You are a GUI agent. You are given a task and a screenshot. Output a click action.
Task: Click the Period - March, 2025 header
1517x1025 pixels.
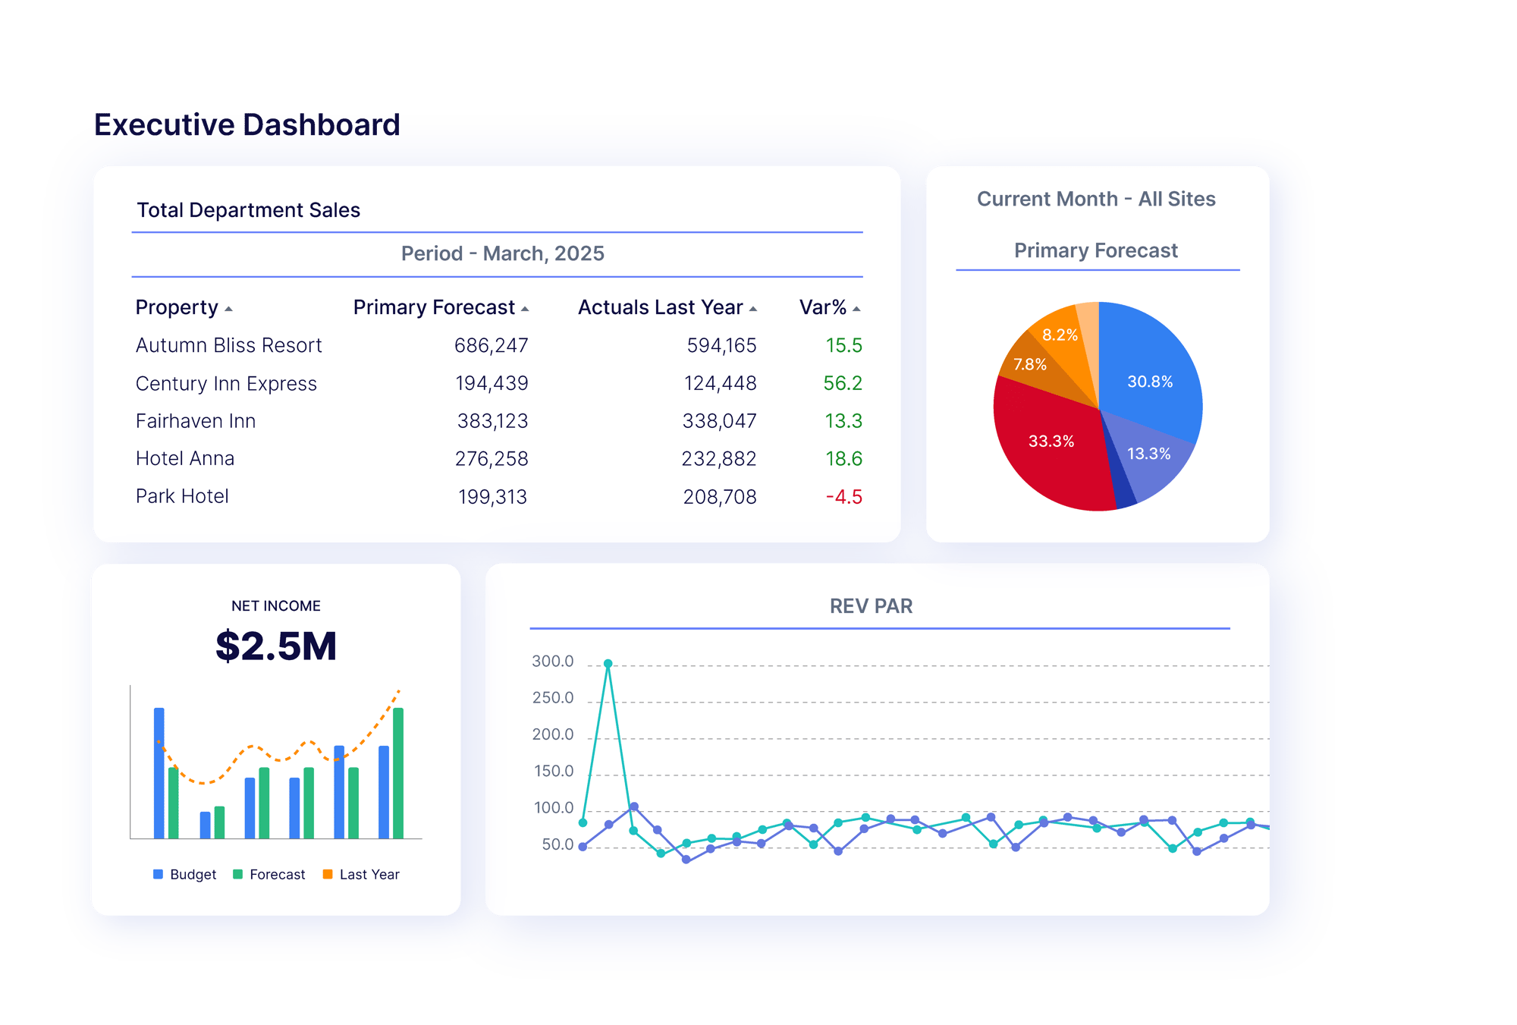coord(502,253)
